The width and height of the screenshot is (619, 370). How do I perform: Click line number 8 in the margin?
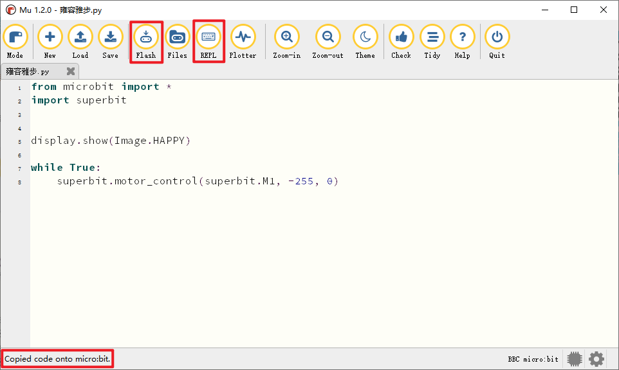(x=20, y=182)
